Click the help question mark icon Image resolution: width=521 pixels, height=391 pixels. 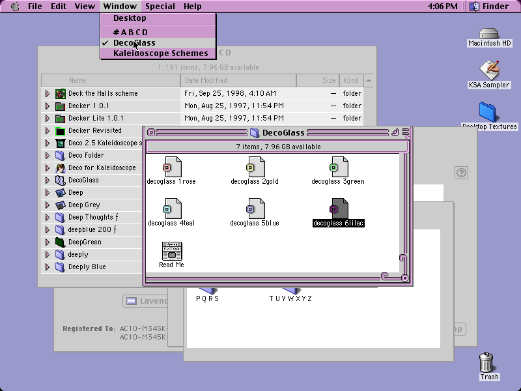(461, 173)
